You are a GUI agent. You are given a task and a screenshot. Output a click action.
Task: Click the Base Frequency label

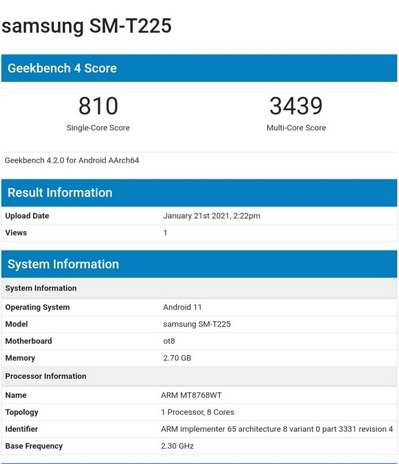point(34,446)
